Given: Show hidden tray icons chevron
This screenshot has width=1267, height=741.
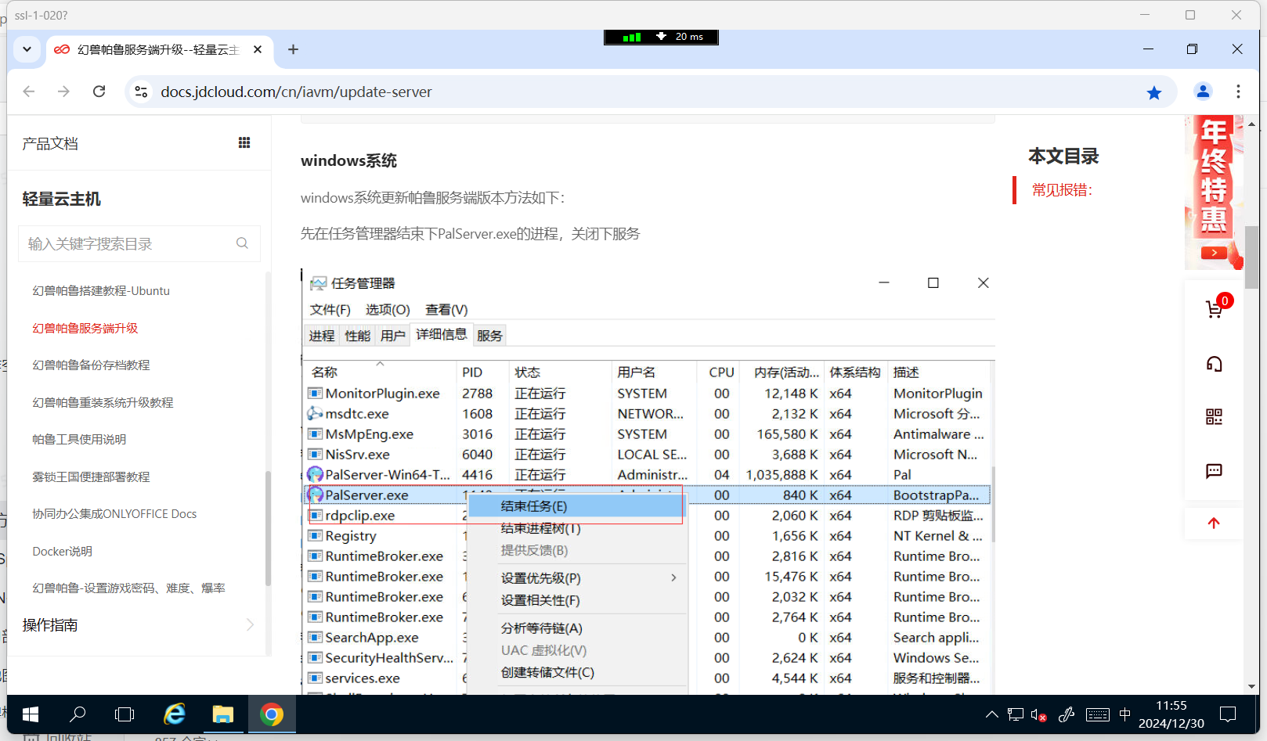Looking at the screenshot, I should (991, 714).
